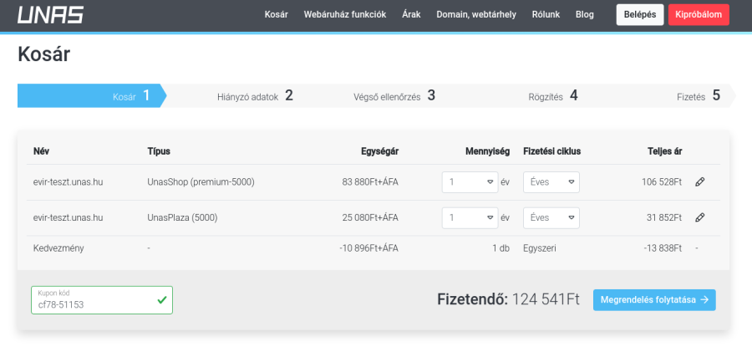
Task: Open the Rólunk page
Action: coord(546,15)
